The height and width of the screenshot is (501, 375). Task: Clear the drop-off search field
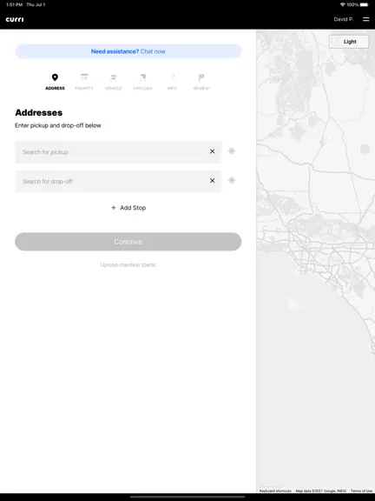[x=212, y=181]
